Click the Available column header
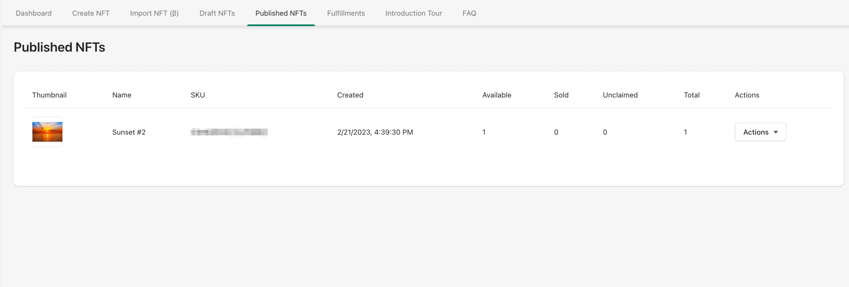This screenshot has width=849, height=287. coord(496,95)
